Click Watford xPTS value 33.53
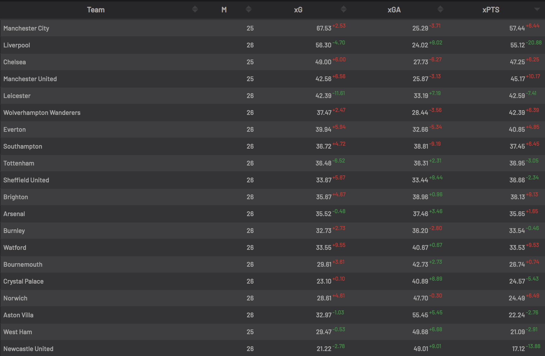Image resolution: width=545 pixels, height=356 pixels. [x=517, y=248]
